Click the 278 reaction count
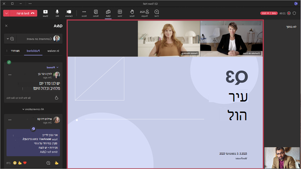The height and width of the screenshot is (169, 301). 8,163
